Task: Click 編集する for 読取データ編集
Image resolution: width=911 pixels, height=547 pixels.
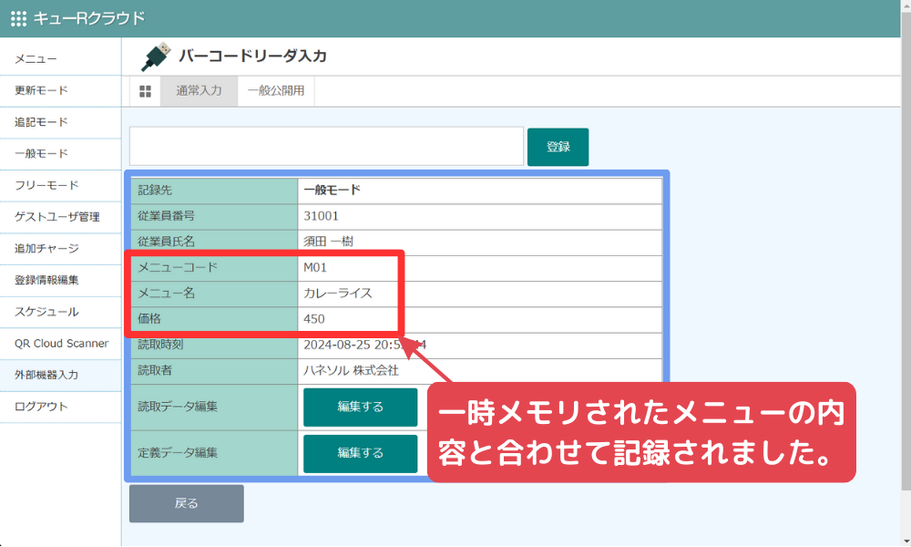Action: tap(360, 407)
